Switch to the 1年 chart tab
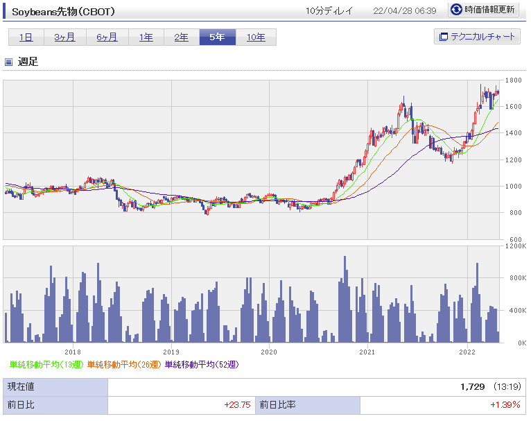This screenshot has width=531, height=421. [146, 37]
